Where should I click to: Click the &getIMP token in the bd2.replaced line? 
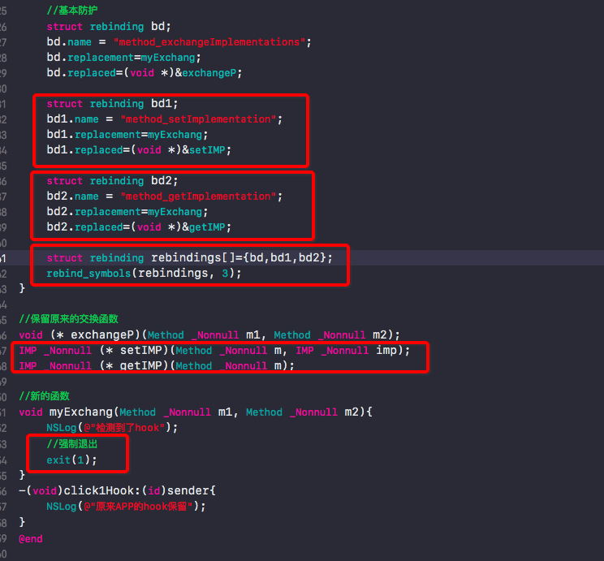pos(204,227)
